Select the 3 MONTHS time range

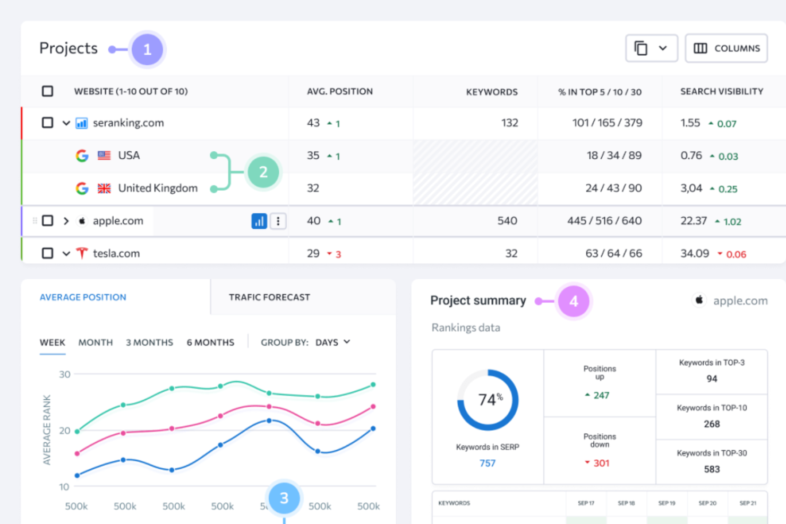pos(149,342)
